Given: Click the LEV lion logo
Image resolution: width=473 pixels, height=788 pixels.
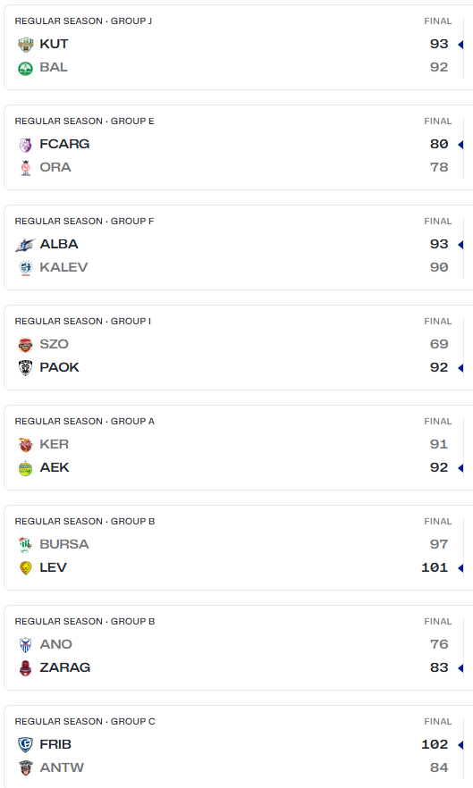Looking at the screenshot, I should tap(26, 568).
